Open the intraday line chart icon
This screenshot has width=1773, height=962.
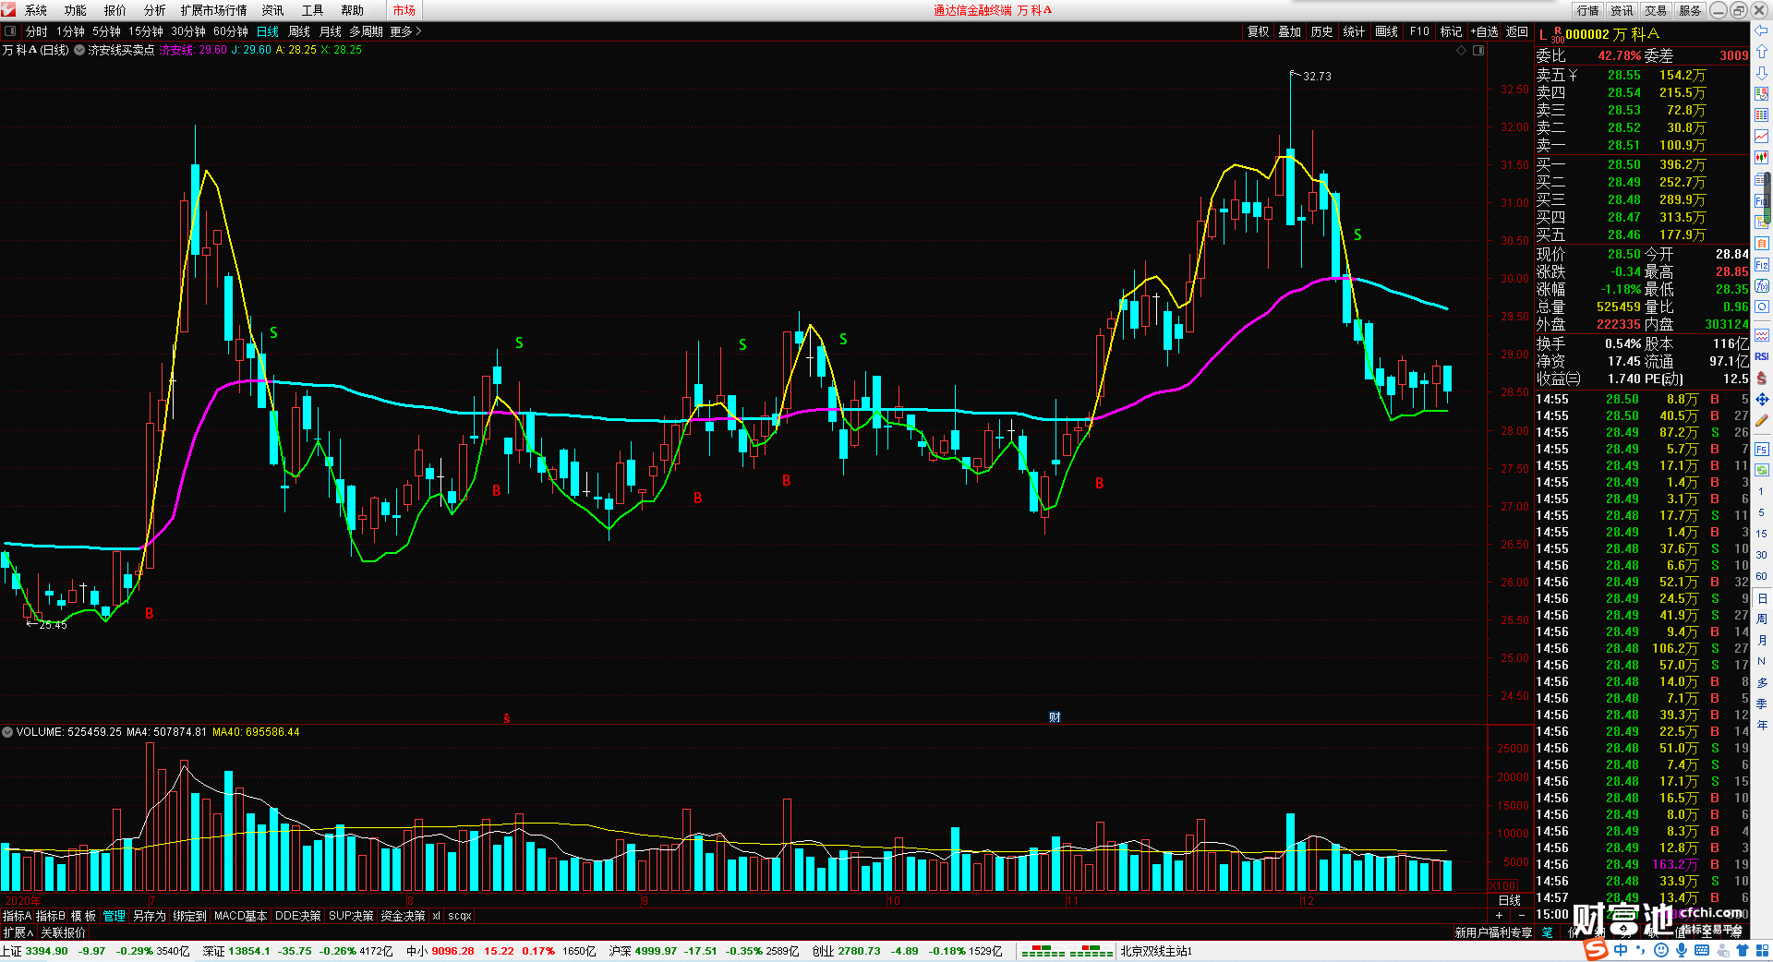(1761, 136)
